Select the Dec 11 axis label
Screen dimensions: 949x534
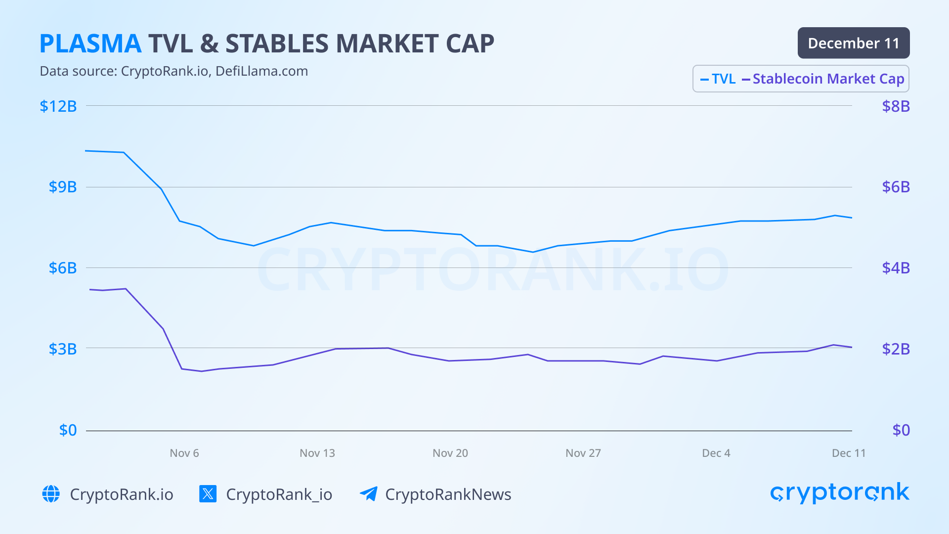(849, 453)
